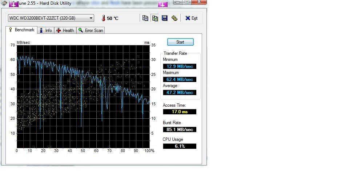349x196 pixels.
Task: Click the magnifier Error Scan icon
Action: pyautogui.click(x=81, y=30)
